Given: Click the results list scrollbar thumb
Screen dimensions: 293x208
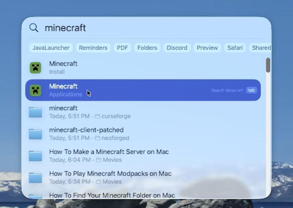Looking at the screenshot, I should pyautogui.click(x=268, y=65).
